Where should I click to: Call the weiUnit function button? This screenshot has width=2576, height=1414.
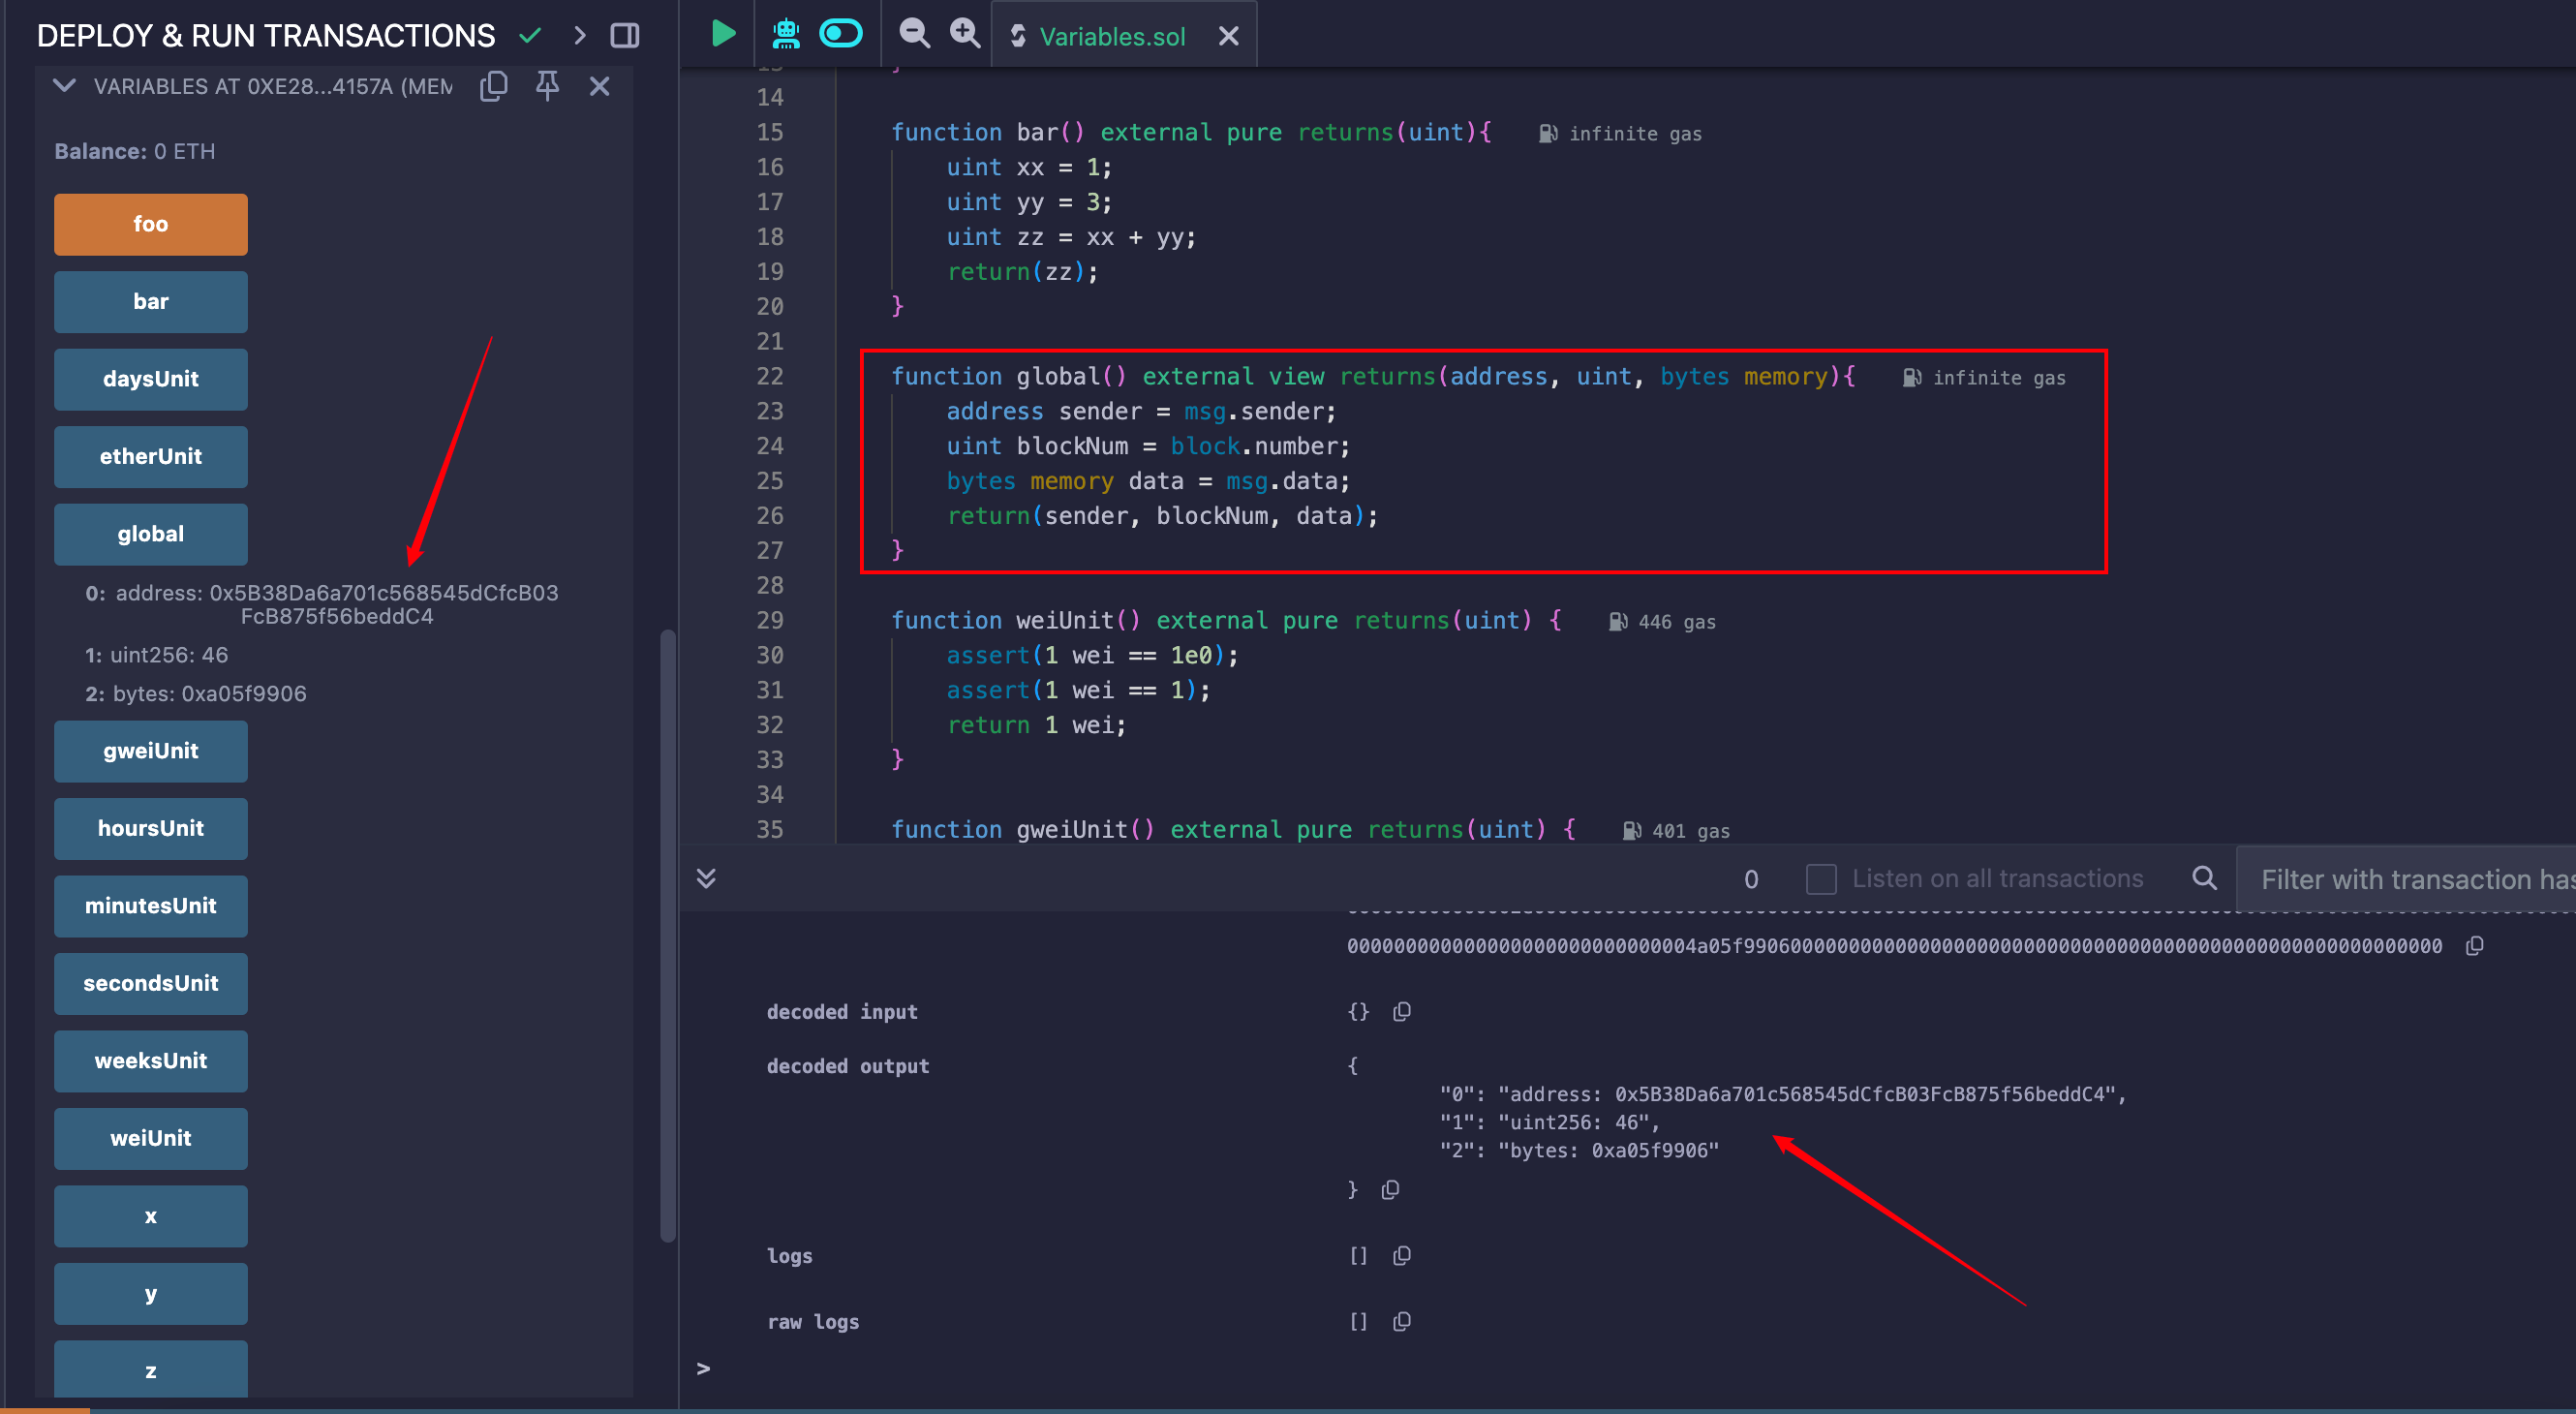(151, 1139)
